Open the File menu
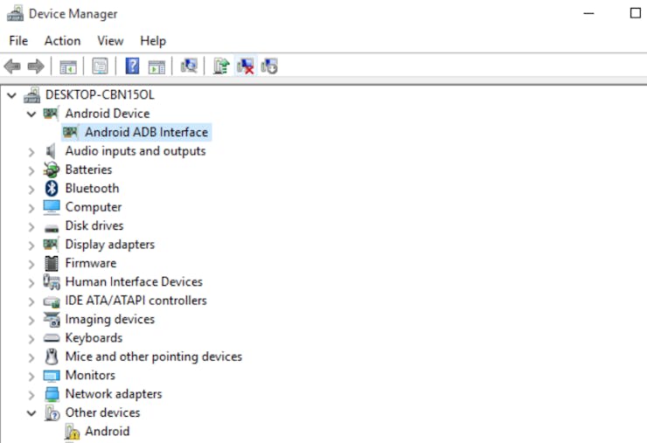The width and height of the screenshot is (647, 443). pyautogui.click(x=18, y=41)
